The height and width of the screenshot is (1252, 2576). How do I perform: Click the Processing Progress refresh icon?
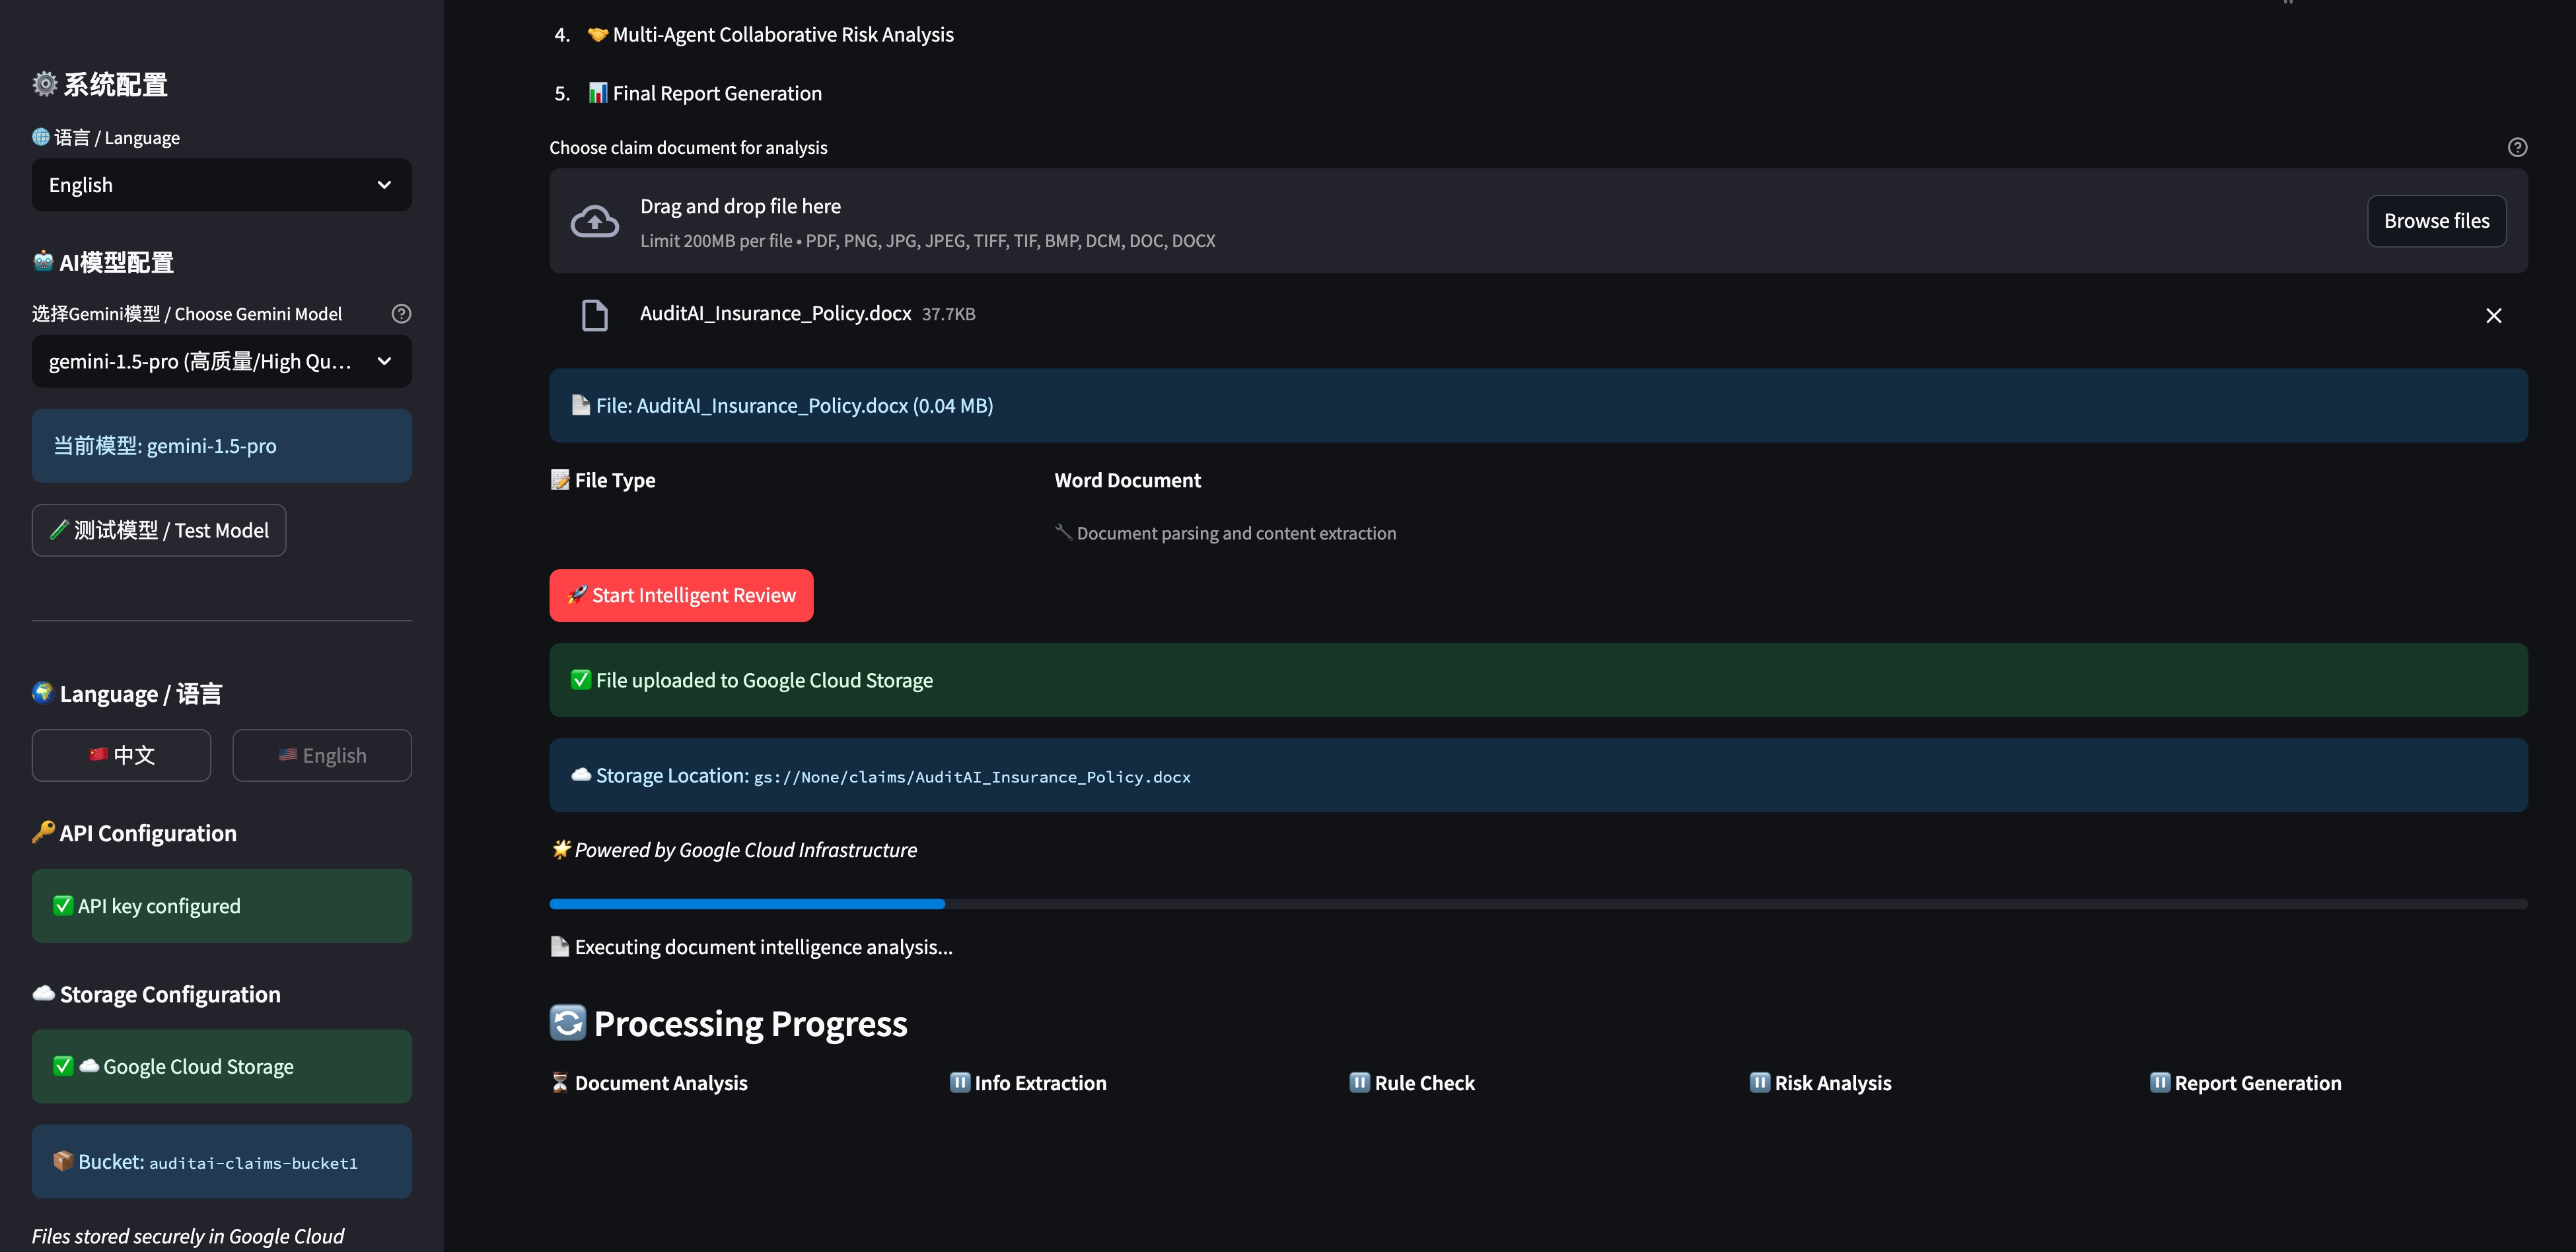tap(567, 1022)
